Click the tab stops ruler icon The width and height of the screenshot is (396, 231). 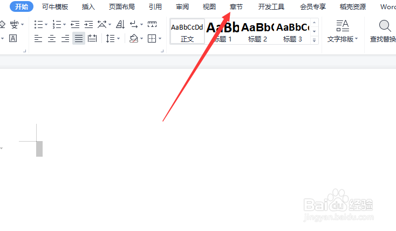click(x=152, y=24)
